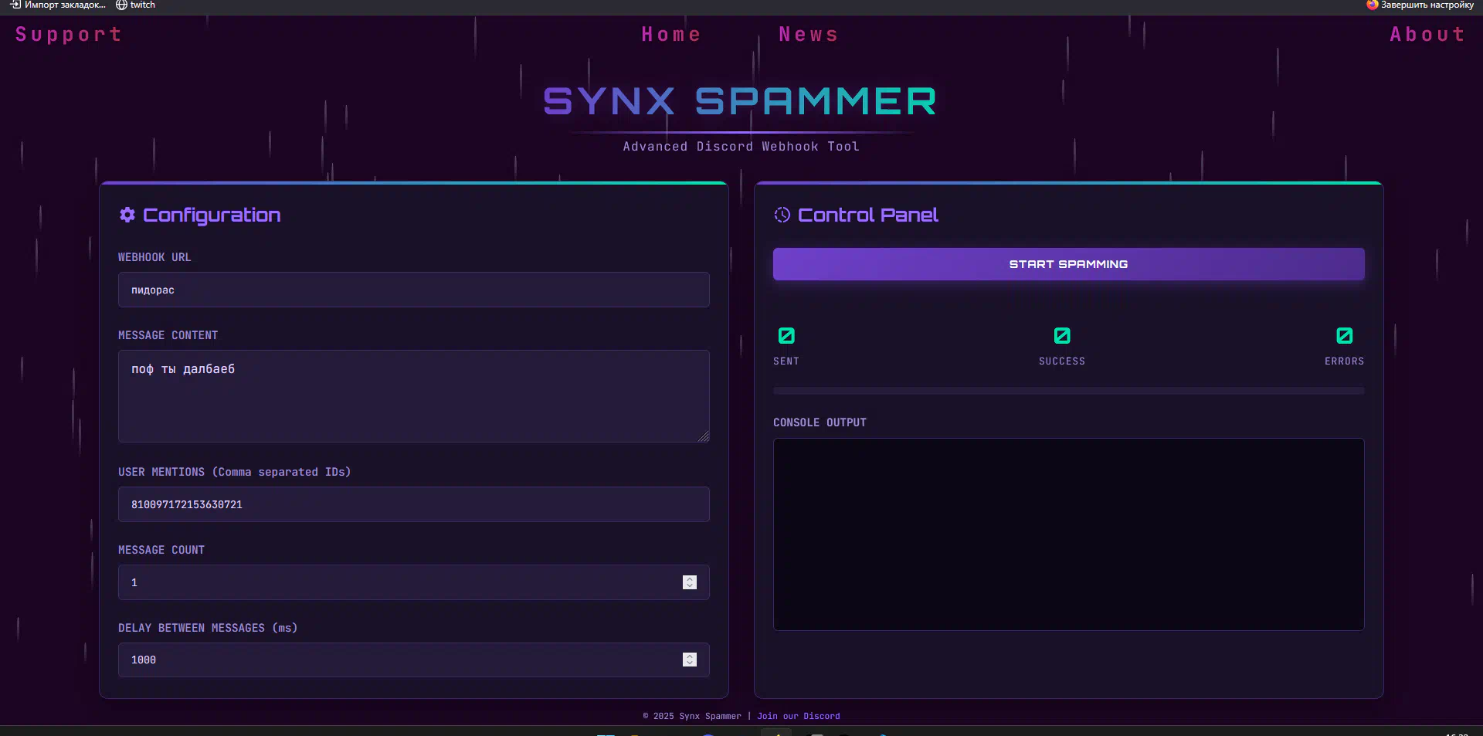Click the Control Panel heading text
This screenshot has height=736, width=1483.
tap(867, 215)
